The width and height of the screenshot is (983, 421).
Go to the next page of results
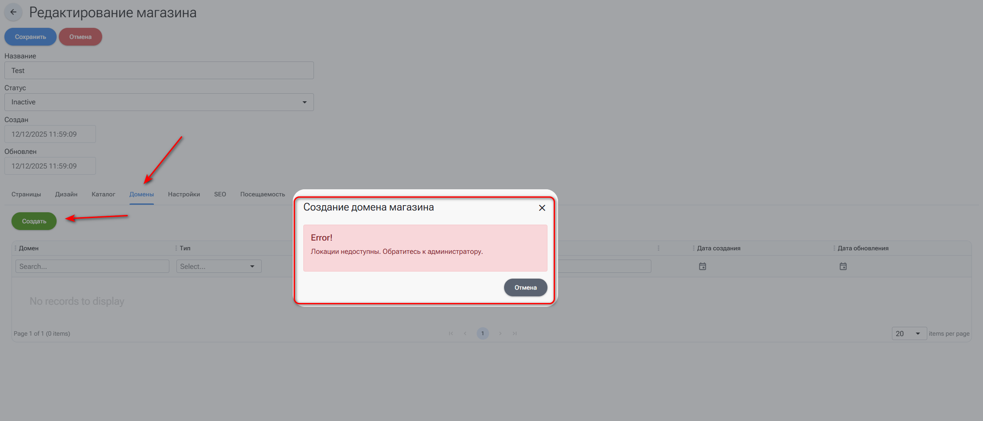point(500,333)
